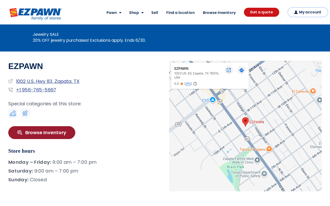Expand the Pawn dropdown menu
Viewport: 330px width, 206px height.
[x=114, y=13]
